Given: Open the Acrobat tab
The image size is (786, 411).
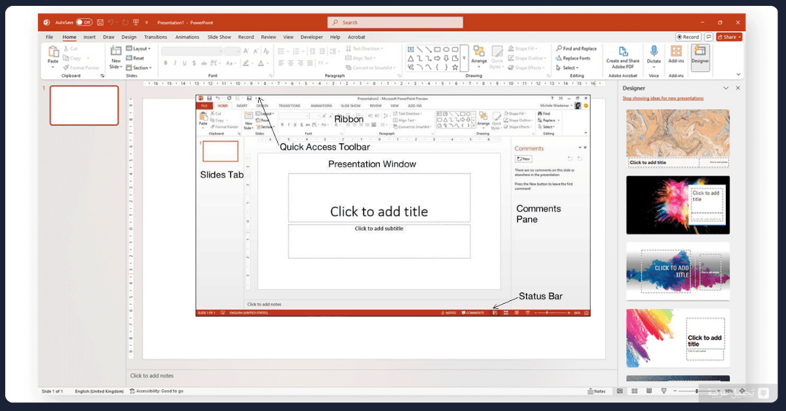Looking at the screenshot, I should (x=356, y=37).
